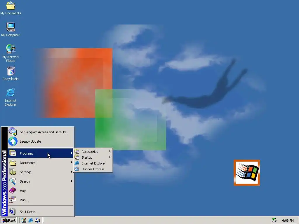Choose Run... in the Start menu

41,200
